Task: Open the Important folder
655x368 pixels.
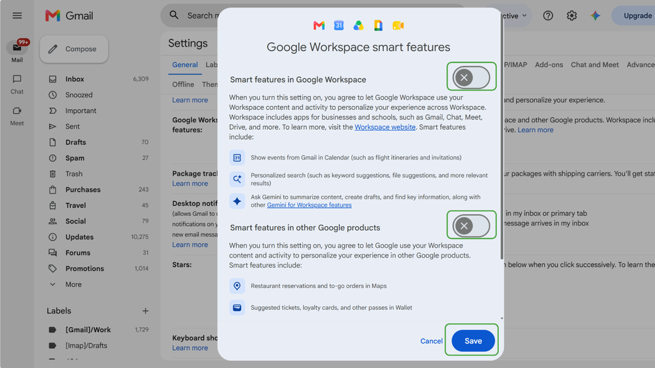Action: (99, 111)
